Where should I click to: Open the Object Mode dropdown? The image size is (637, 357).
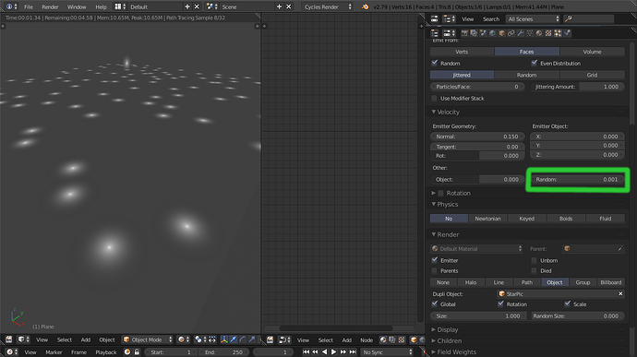click(147, 339)
